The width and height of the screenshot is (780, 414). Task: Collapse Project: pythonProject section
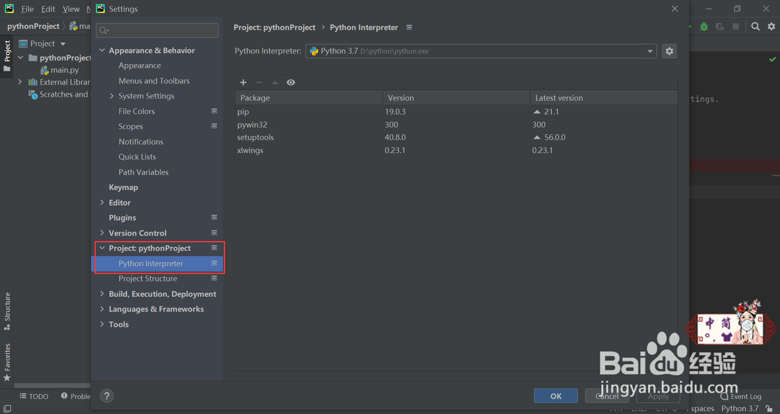pyautogui.click(x=102, y=248)
